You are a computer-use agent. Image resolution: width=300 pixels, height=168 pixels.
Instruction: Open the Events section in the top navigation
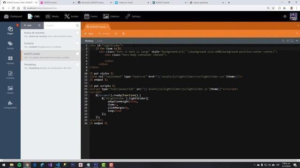click(90, 16)
